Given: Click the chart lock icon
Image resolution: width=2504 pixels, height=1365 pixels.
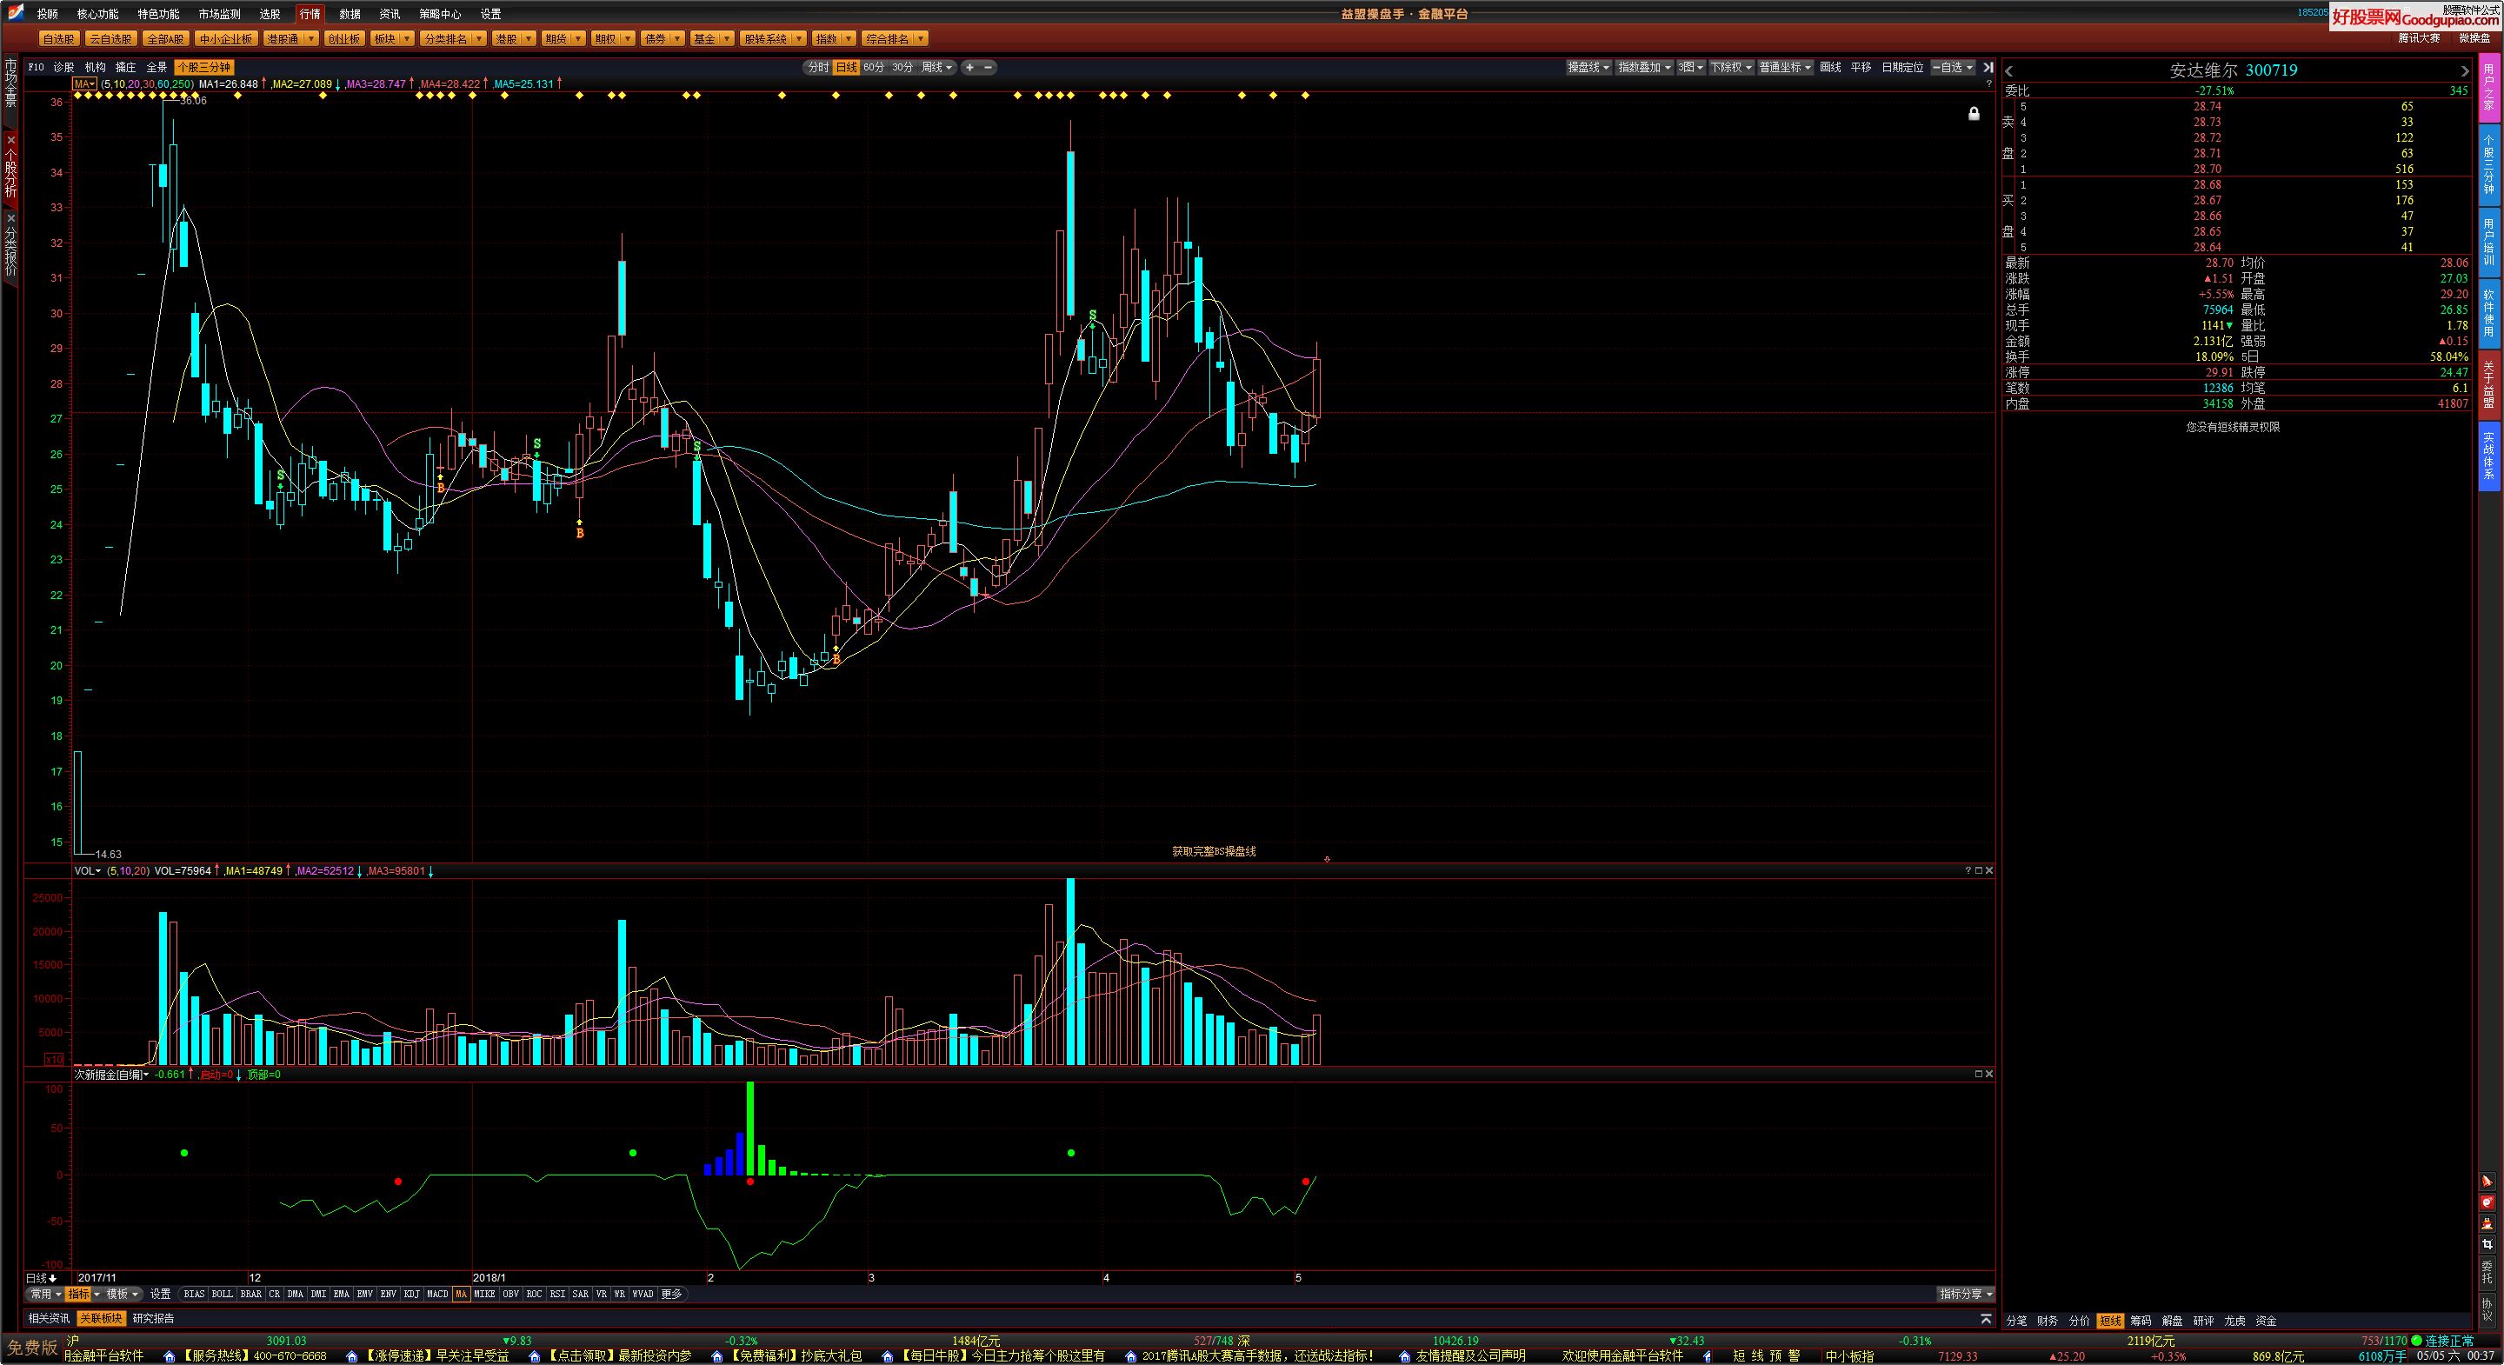Looking at the screenshot, I should pyautogui.click(x=1975, y=114).
